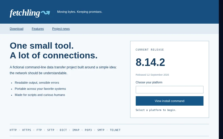223x139 pixels.
Task: Click the 'Select a platform to begin.' message
Action: pos(156,110)
